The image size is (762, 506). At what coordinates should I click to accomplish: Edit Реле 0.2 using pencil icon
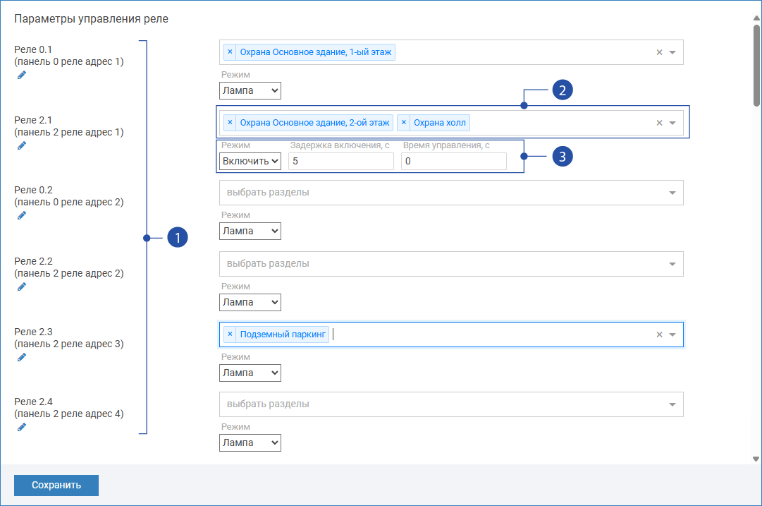pos(22,216)
